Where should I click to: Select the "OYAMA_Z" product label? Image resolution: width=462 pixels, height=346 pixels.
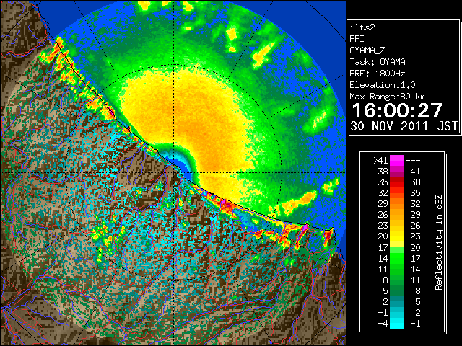(367, 50)
